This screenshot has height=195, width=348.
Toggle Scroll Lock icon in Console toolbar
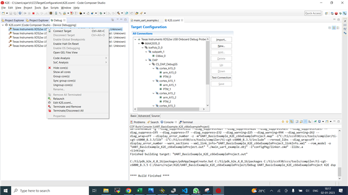coord(301,121)
